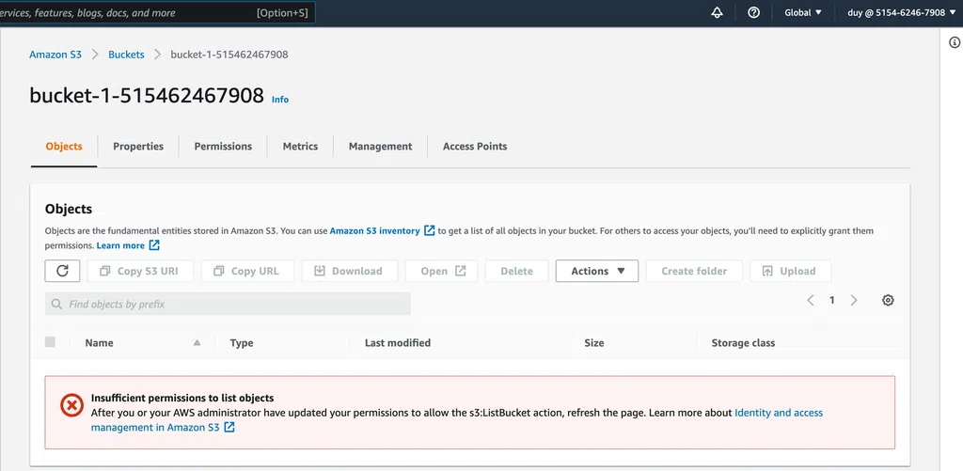
Task: Click the red error icon in alert
Action: (71, 405)
